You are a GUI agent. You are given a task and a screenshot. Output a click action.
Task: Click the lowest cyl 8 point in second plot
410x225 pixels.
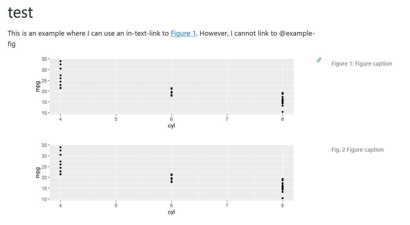(x=282, y=198)
